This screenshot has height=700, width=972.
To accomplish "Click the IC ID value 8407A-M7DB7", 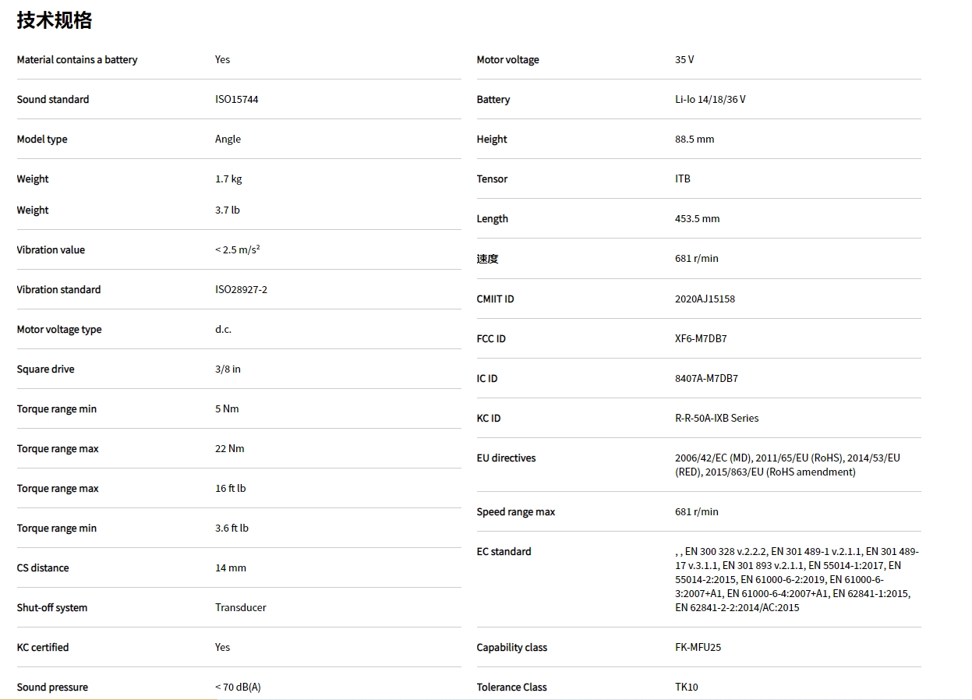I will click(x=706, y=378).
